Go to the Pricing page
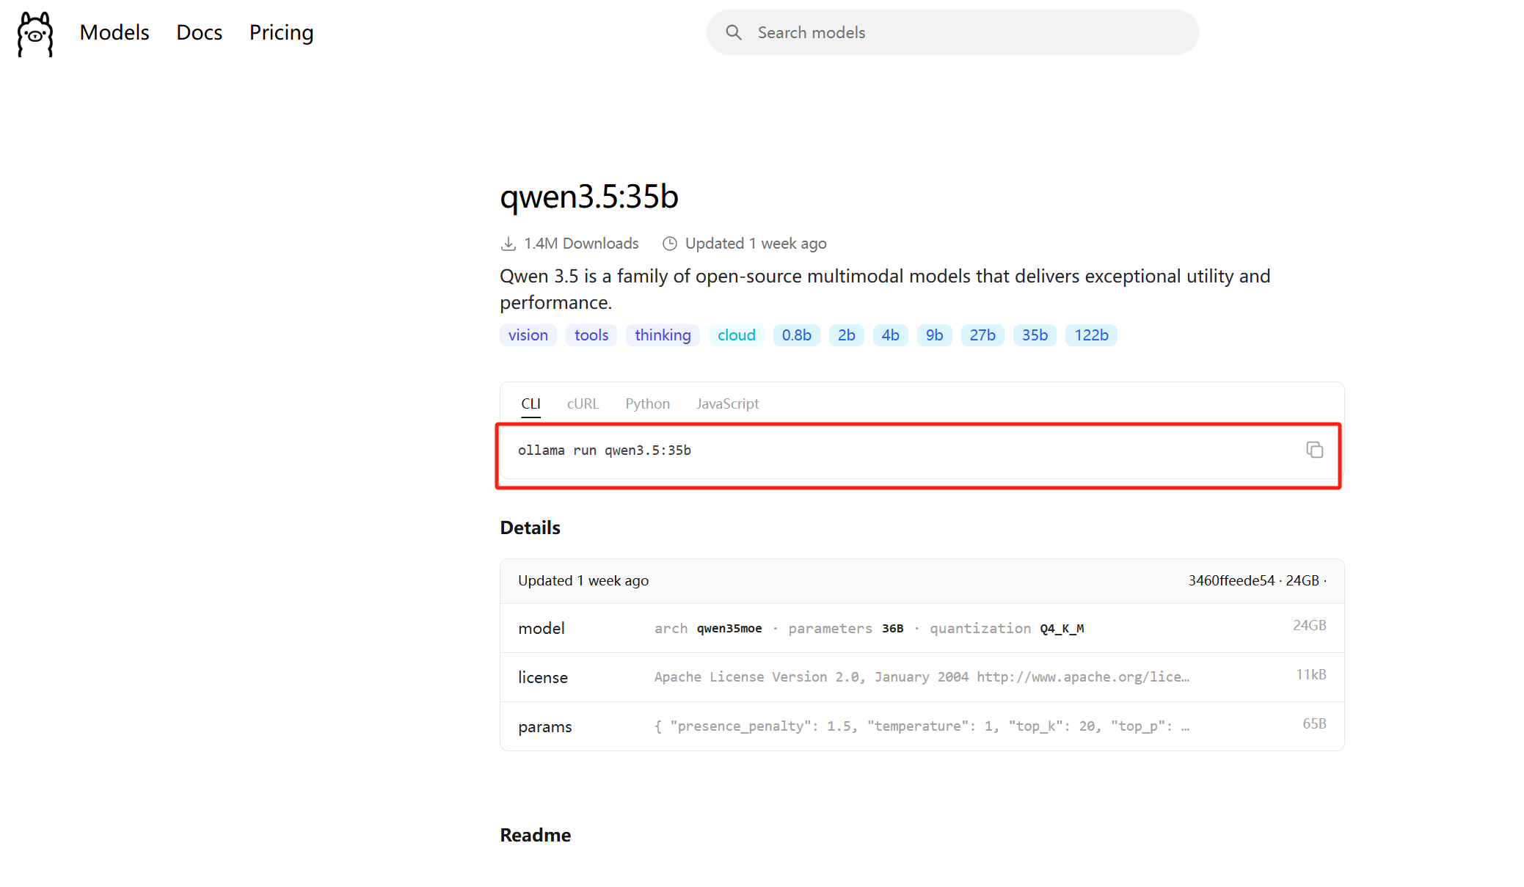 click(x=281, y=32)
